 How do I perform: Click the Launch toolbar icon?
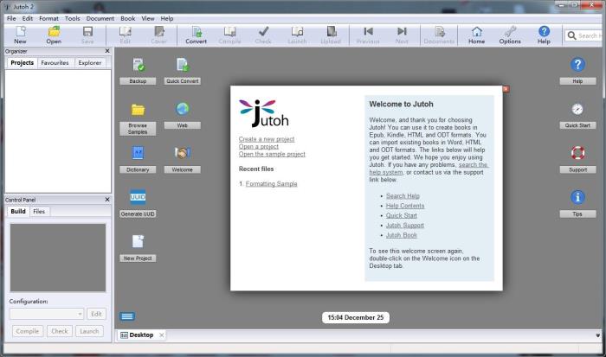(x=297, y=35)
